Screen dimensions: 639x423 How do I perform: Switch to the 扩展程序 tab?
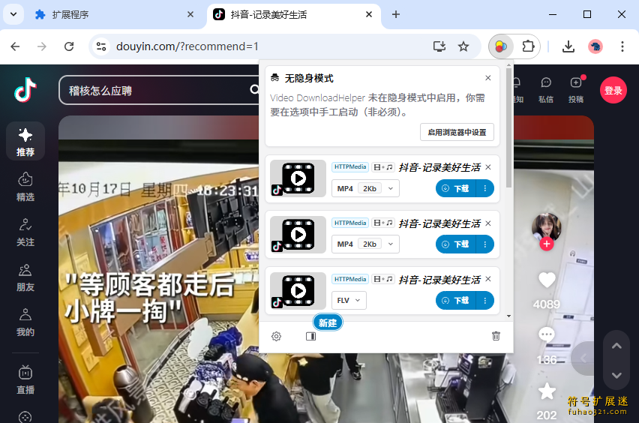pyautogui.click(x=112, y=14)
